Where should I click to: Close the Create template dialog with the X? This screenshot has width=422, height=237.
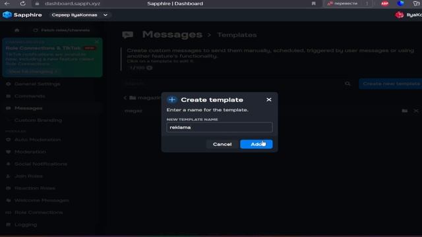click(268, 99)
